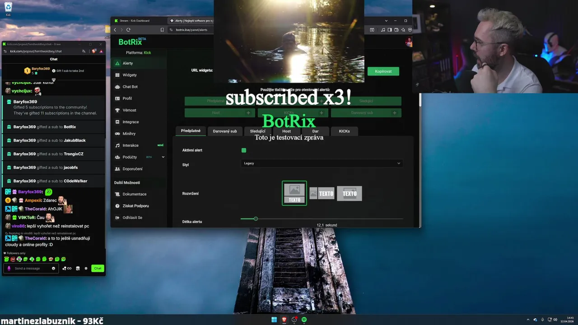
Task: Expand the Podúčty submenu chevron
Action: [x=163, y=157]
